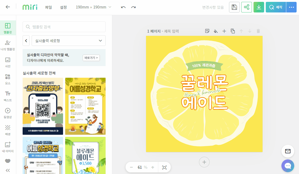Click the green download button
Image resolution: width=299 pixels, height=174 pixels.
[x=259, y=7]
